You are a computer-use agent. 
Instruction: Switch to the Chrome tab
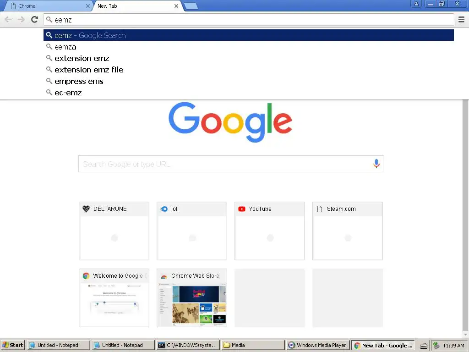pos(48,6)
